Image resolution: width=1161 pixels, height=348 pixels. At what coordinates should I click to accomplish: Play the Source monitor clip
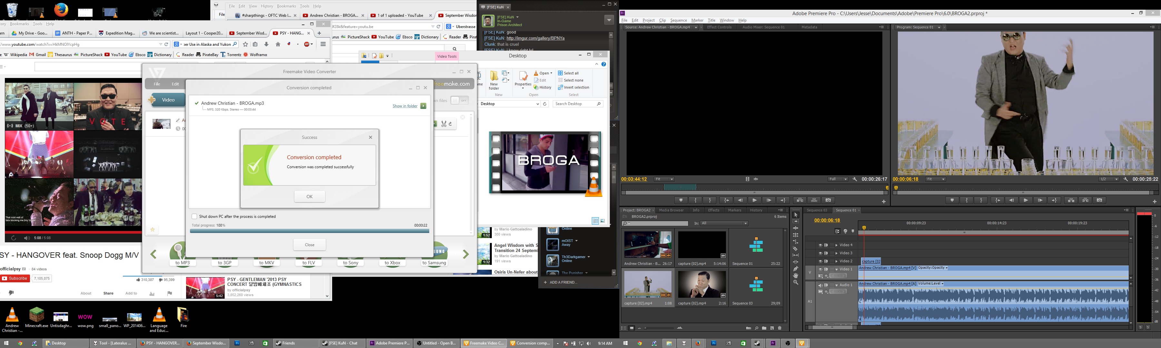pos(754,200)
